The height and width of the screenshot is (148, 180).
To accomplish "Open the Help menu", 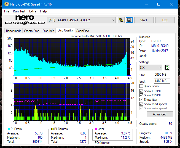I will pyautogui.click(x=43, y=11).
